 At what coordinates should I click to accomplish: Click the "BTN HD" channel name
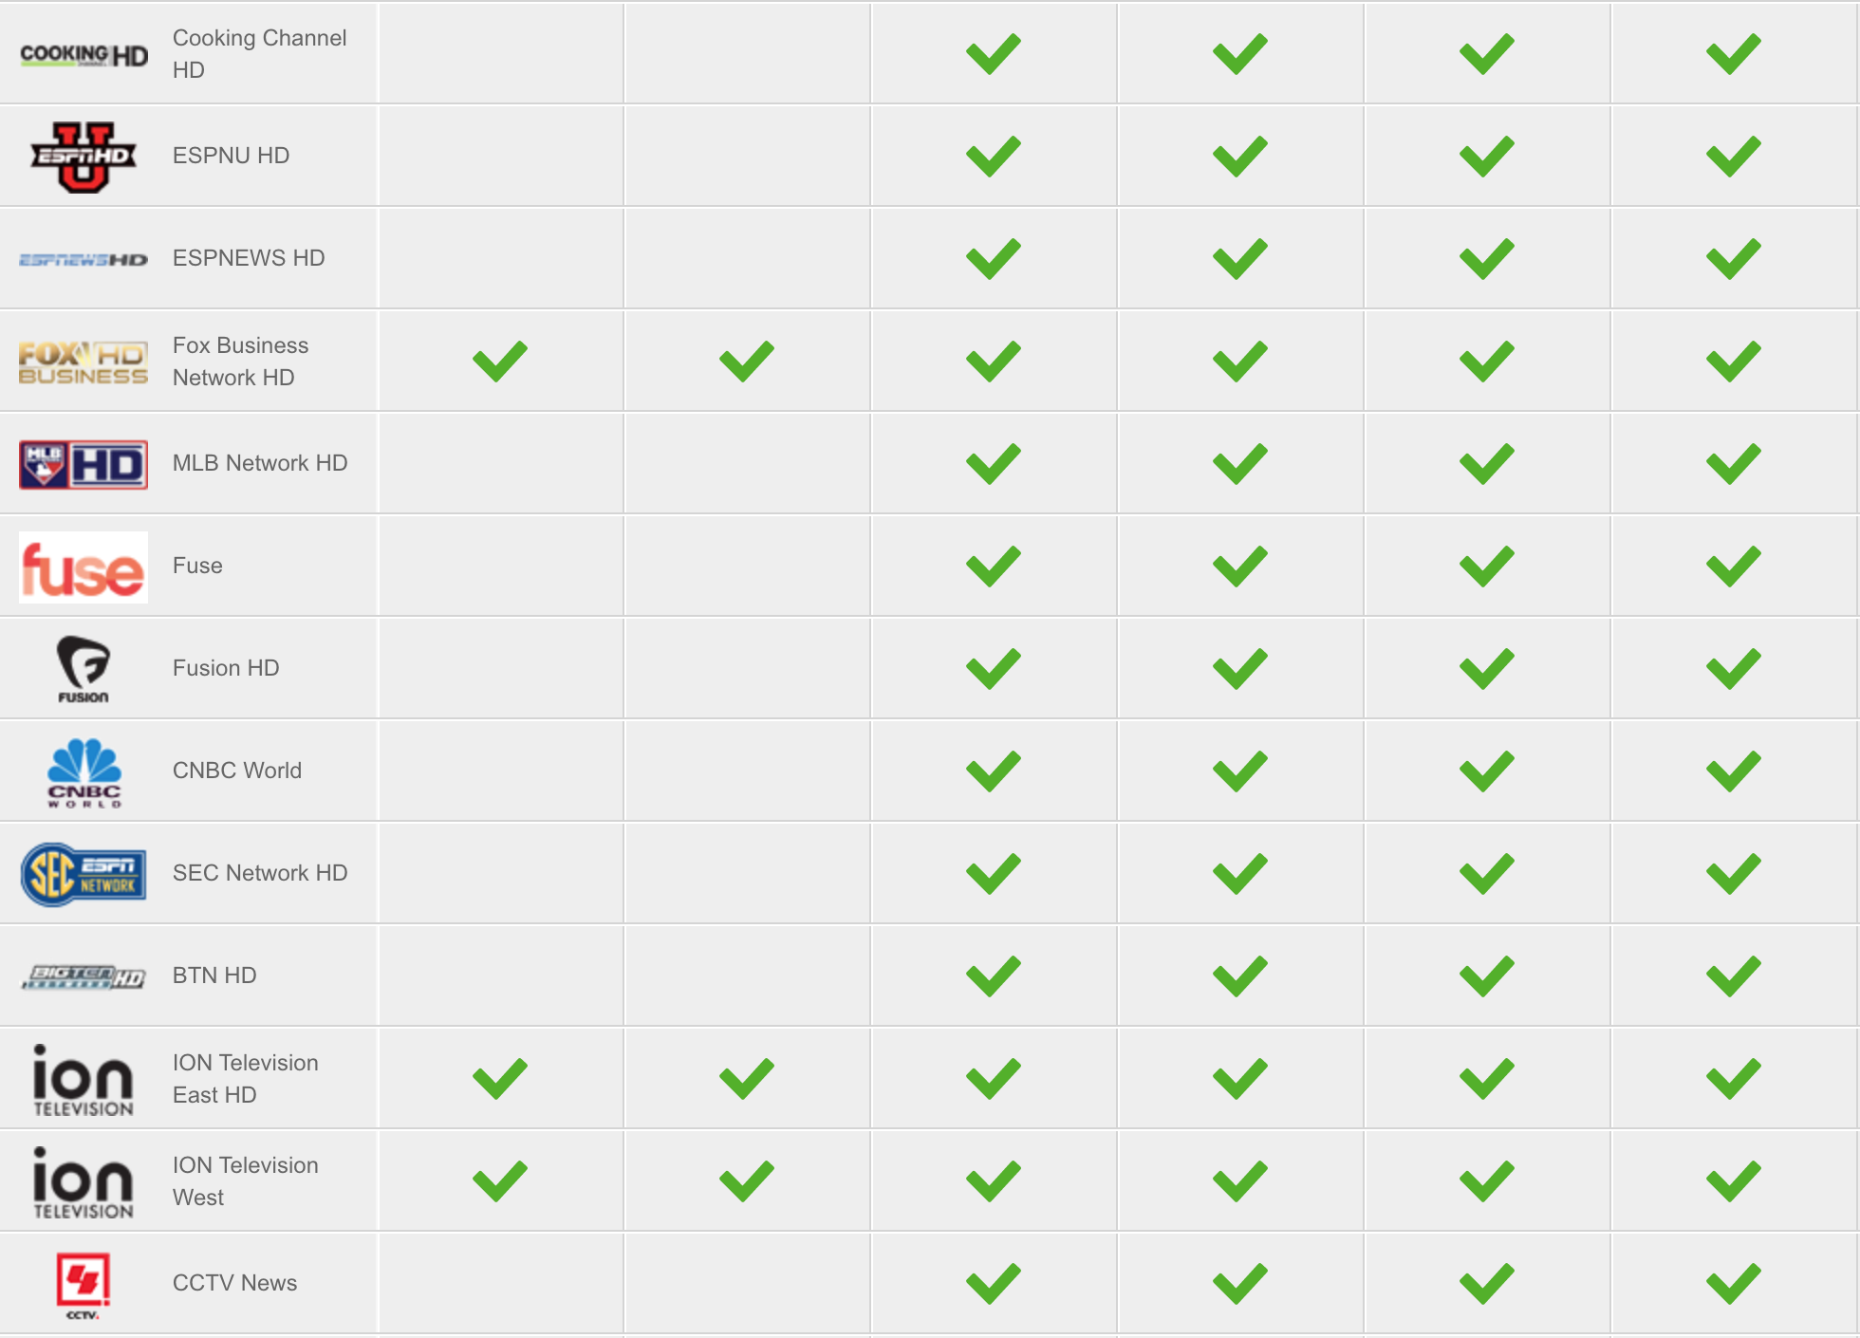click(214, 976)
